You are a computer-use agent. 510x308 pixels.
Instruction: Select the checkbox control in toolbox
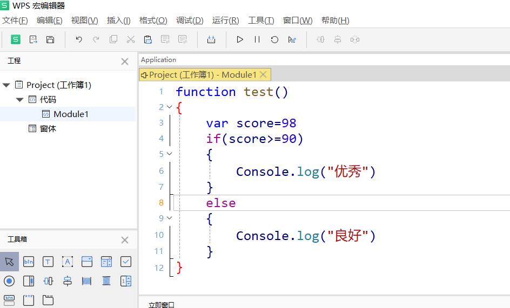[x=126, y=262]
